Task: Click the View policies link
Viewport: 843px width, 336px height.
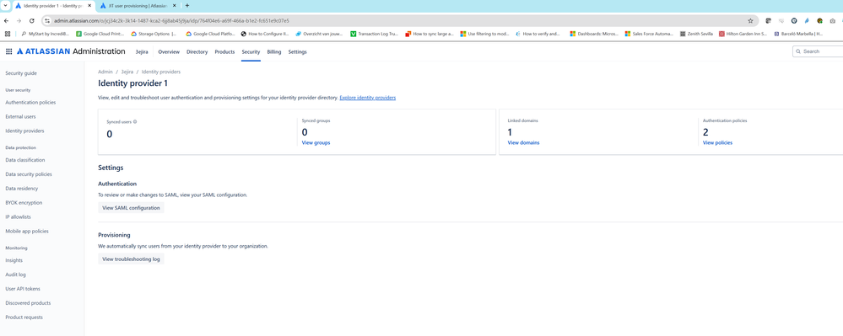Action: [x=718, y=143]
